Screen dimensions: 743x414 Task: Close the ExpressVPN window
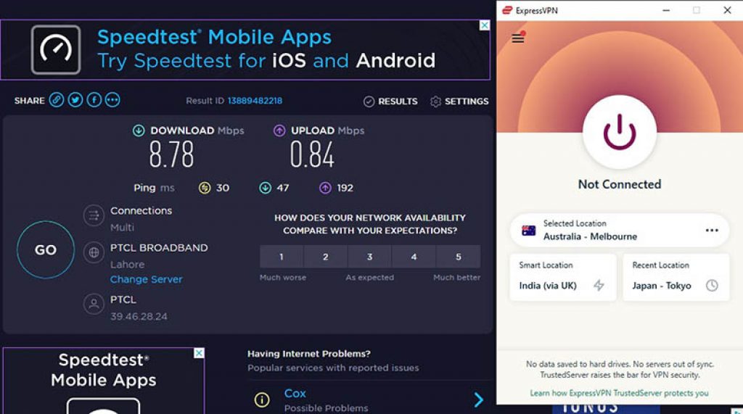click(727, 10)
